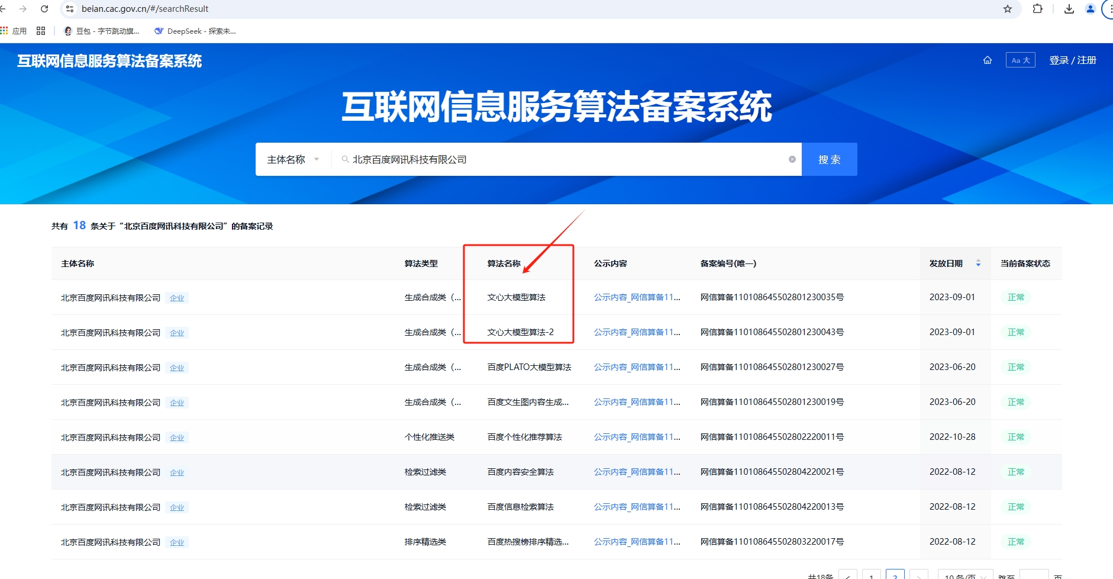The height and width of the screenshot is (579, 1113).
Task: Clear the search field with the x icon
Action: tap(792, 159)
